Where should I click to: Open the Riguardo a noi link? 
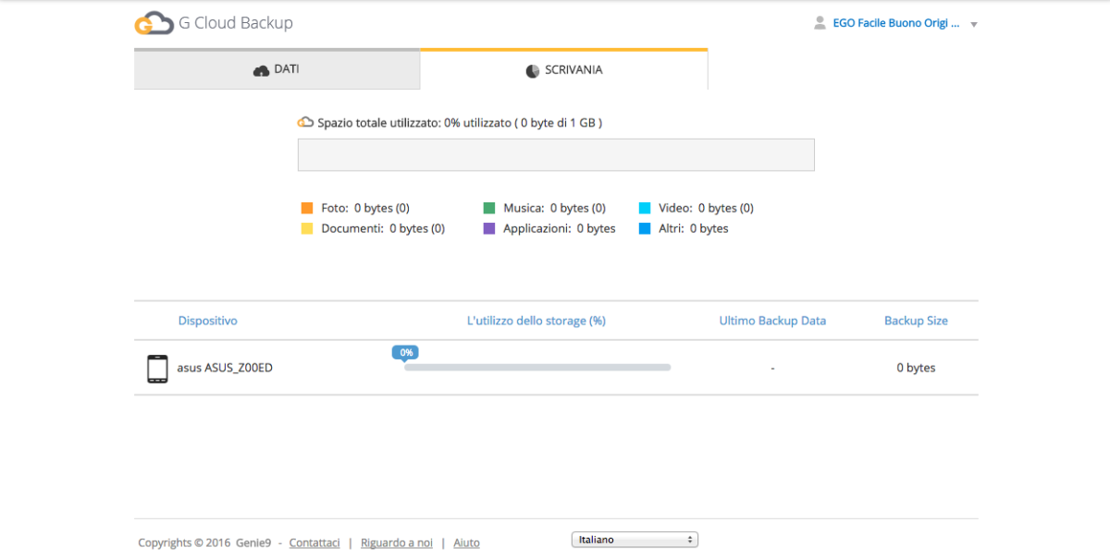[397, 542]
